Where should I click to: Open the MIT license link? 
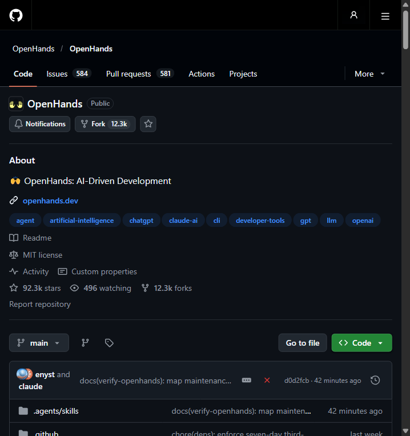click(x=36, y=255)
